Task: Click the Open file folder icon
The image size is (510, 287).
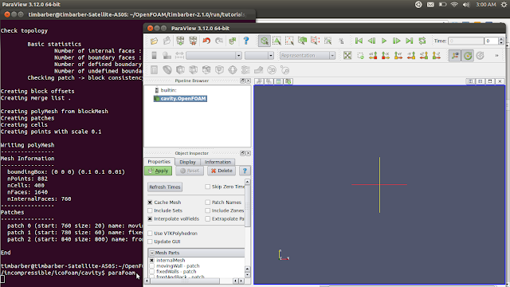Action: pyautogui.click(x=154, y=41)
